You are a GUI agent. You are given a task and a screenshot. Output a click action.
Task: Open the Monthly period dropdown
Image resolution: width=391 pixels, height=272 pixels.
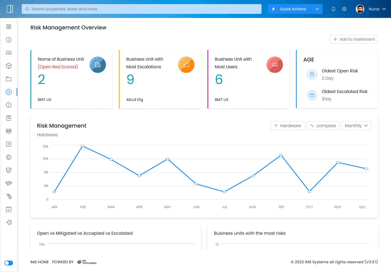pyautogui.click(x=356, y=126)
